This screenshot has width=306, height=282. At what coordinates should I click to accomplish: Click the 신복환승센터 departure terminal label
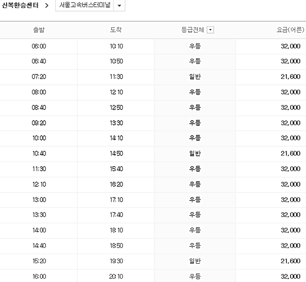click(20, 5)
